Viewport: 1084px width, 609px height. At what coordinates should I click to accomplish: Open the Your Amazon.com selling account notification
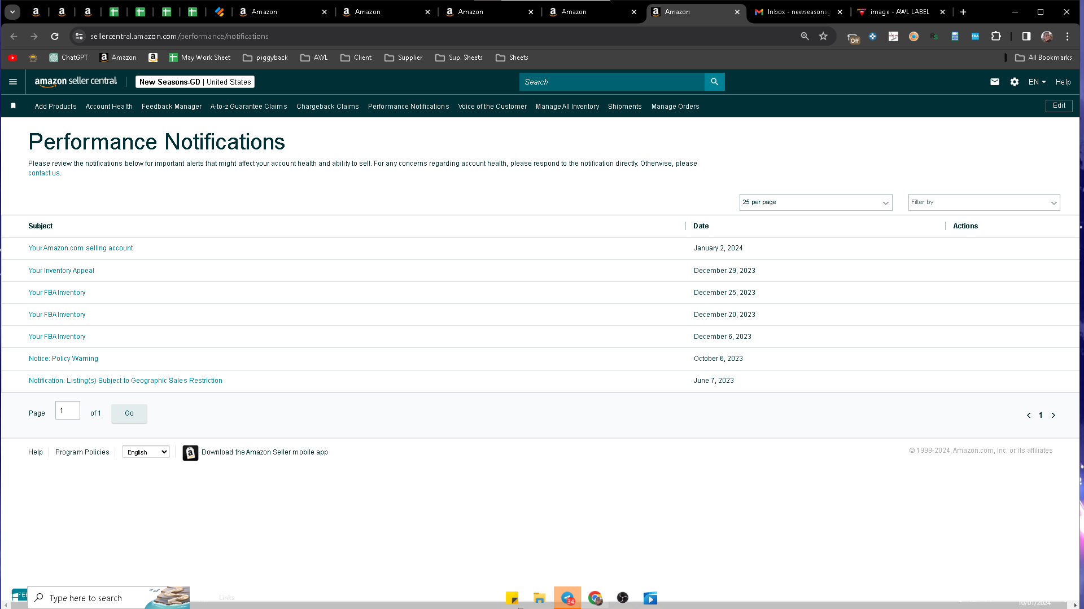[81, 248]
